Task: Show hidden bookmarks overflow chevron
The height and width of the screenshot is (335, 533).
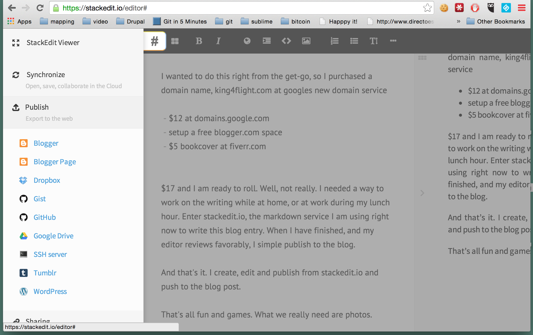Action: (458, 22)
